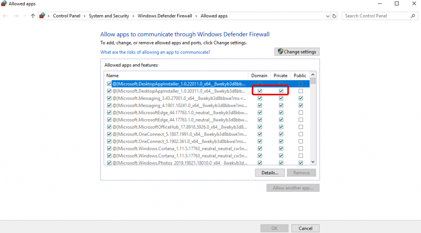Toggle Private checkbox for DesktopAppInstaller_1.0.30311.0
The image size is (421, 233).
(x=281, y=91)
